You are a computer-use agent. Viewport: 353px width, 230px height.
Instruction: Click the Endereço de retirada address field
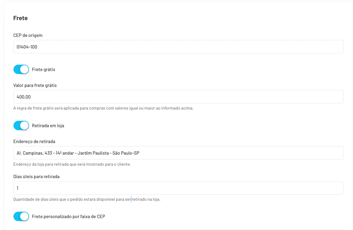(178, 153)
